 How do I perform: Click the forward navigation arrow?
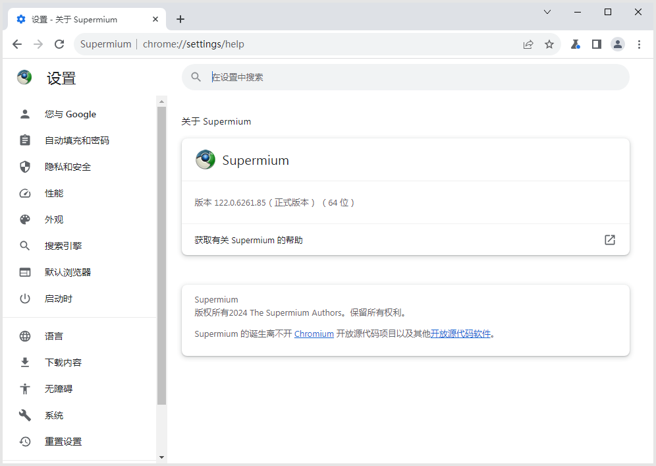(38, 44)
